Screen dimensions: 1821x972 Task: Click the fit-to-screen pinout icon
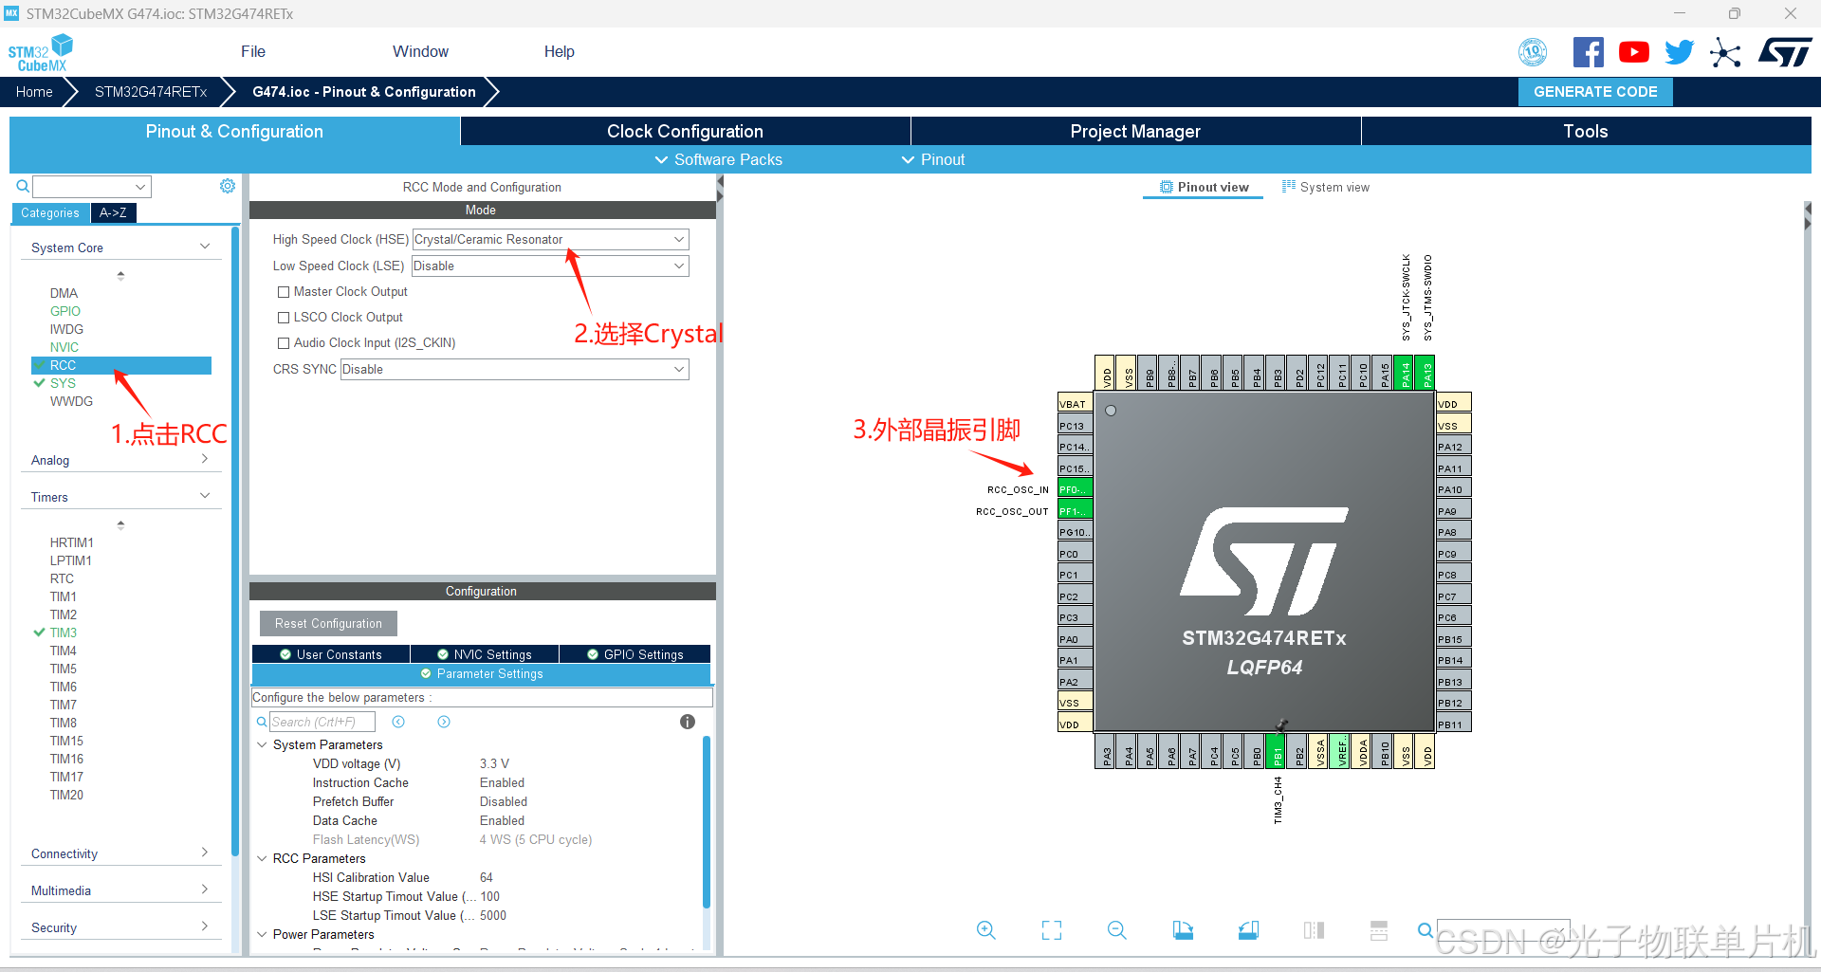[1052, 930]
